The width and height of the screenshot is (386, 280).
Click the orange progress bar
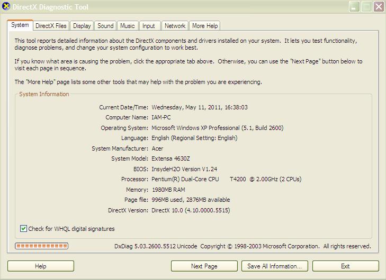click(41, 246)
